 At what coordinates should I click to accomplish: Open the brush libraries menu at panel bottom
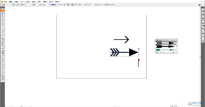click(x=157, y=52)
